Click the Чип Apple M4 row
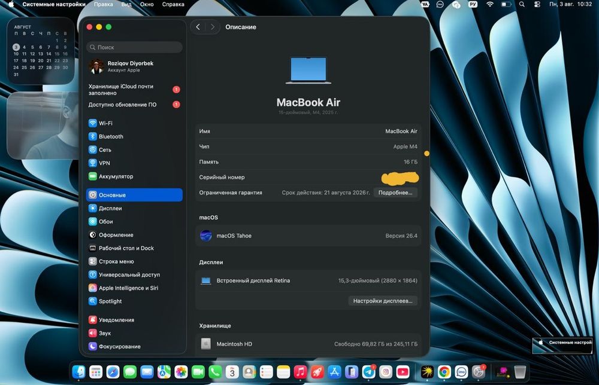The width and height of the screenshot is (599, 385). [308, 146]
